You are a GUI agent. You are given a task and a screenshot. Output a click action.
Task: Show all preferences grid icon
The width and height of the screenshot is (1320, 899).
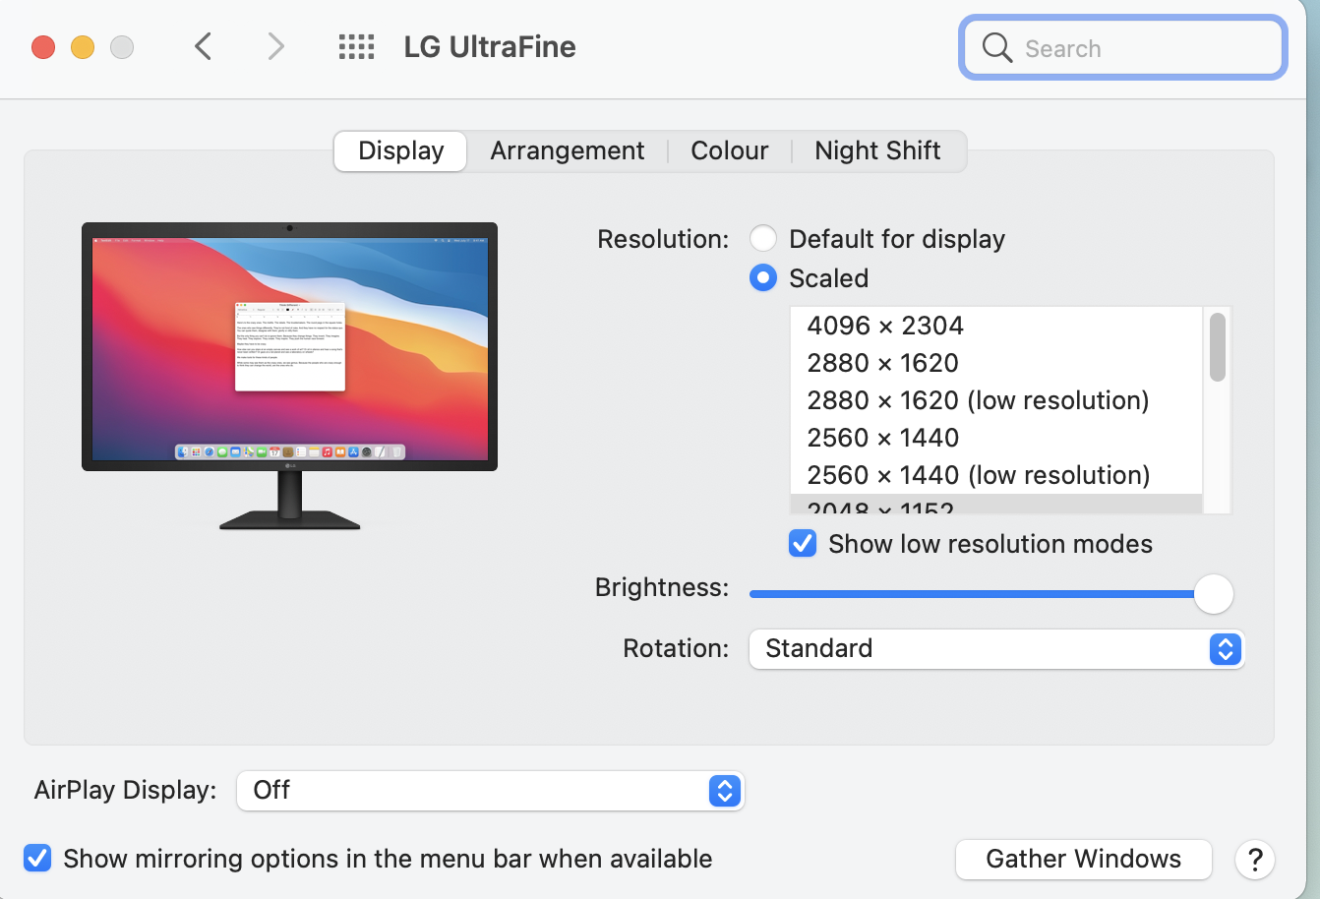356,46
